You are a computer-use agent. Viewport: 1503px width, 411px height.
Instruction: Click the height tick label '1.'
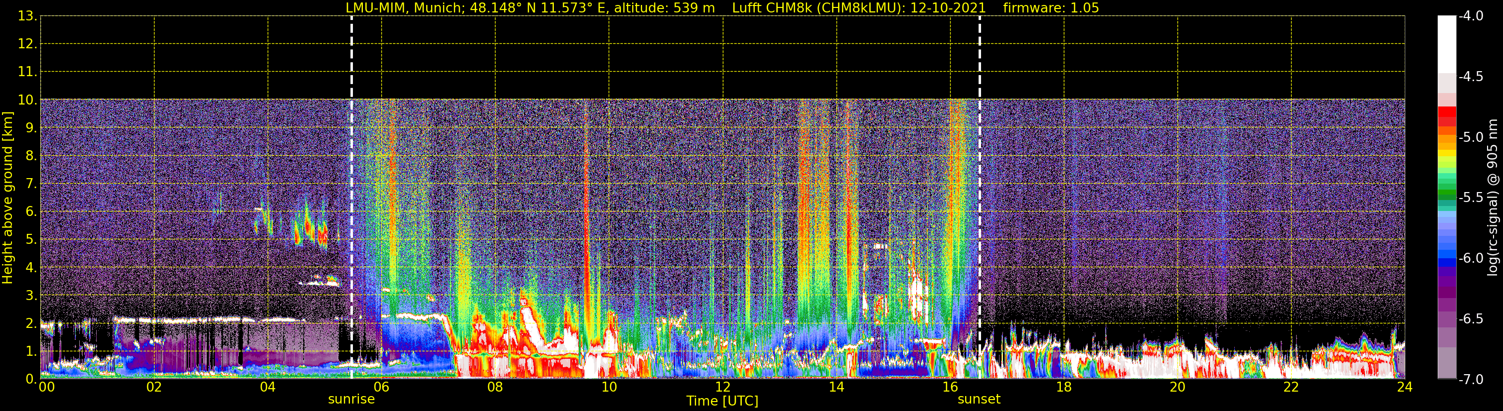[x=31, y=351]
